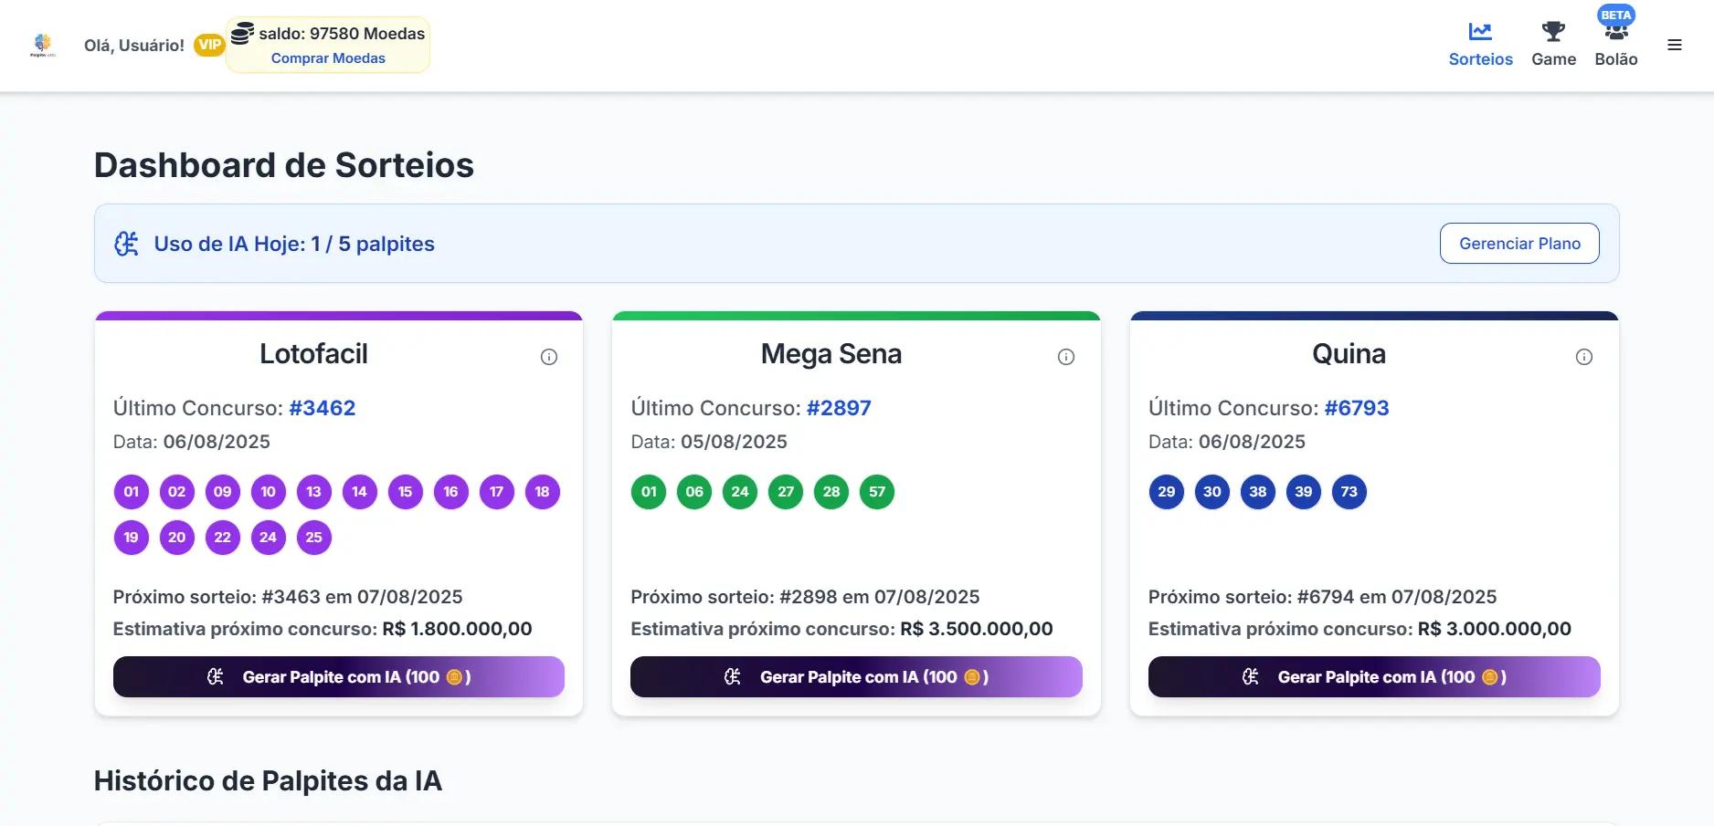The width and height of the screenshot is (1714, 826).
Task: Open concurso #3462 of Lotofacil
Action: [x=322, y=408]
